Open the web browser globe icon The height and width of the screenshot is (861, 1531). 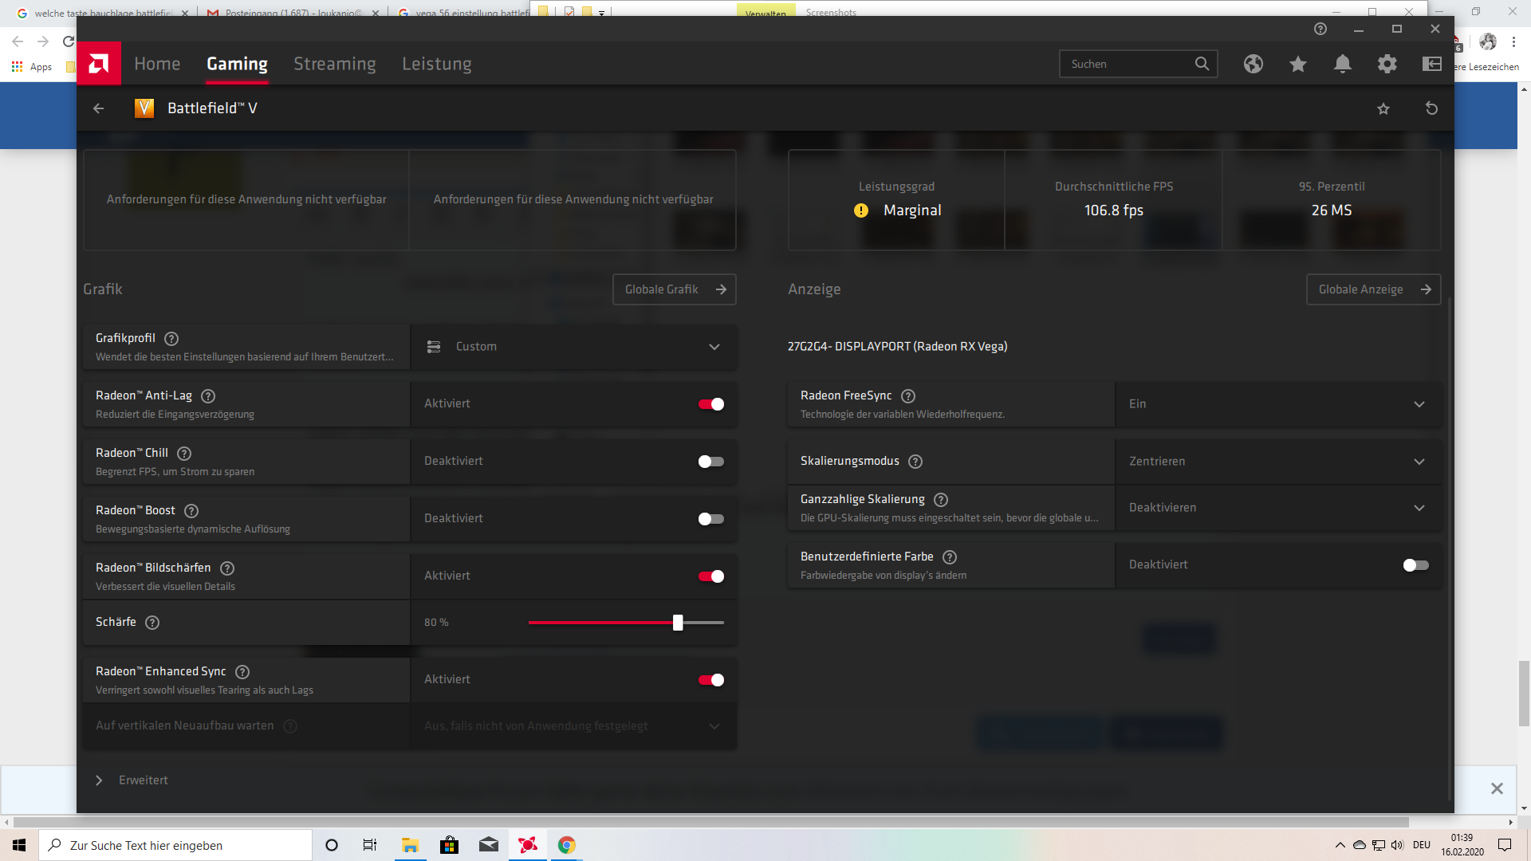(x=1254, y=64)
